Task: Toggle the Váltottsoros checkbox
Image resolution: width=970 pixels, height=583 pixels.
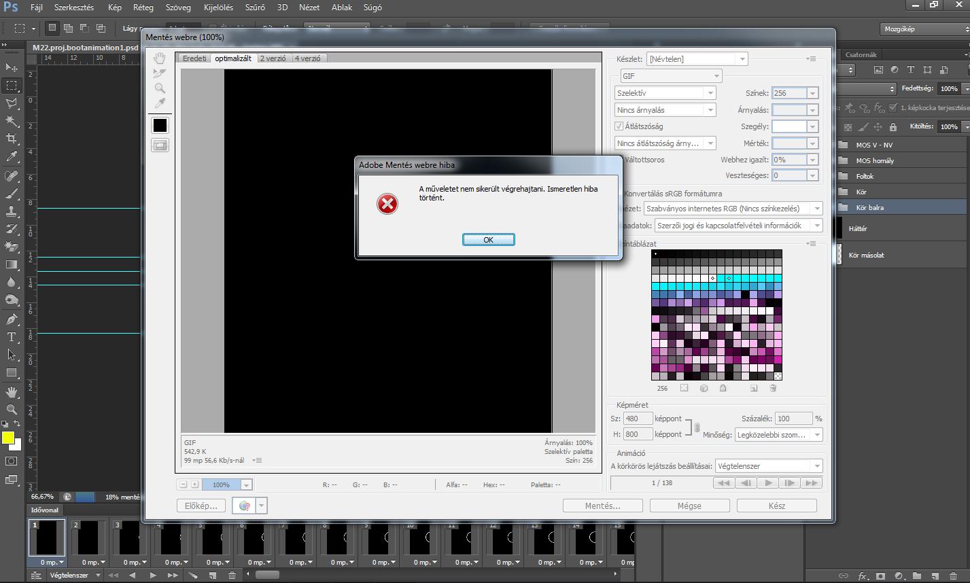Action: click(620, 160)
